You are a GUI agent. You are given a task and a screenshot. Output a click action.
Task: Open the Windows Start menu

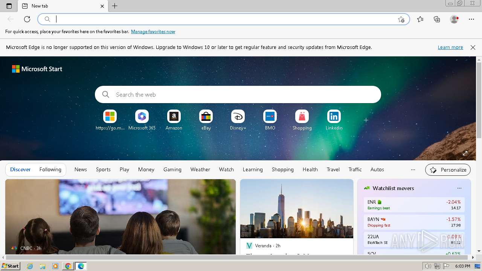11,266
